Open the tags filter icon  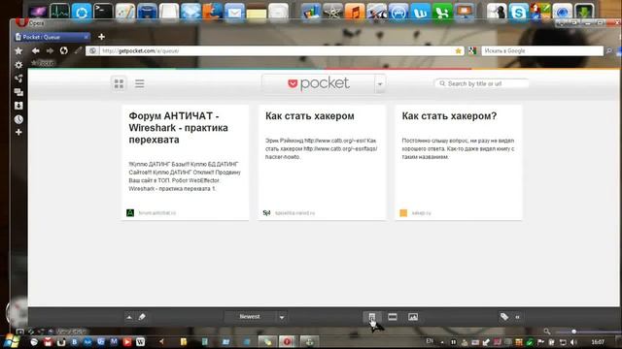[504, 317]
